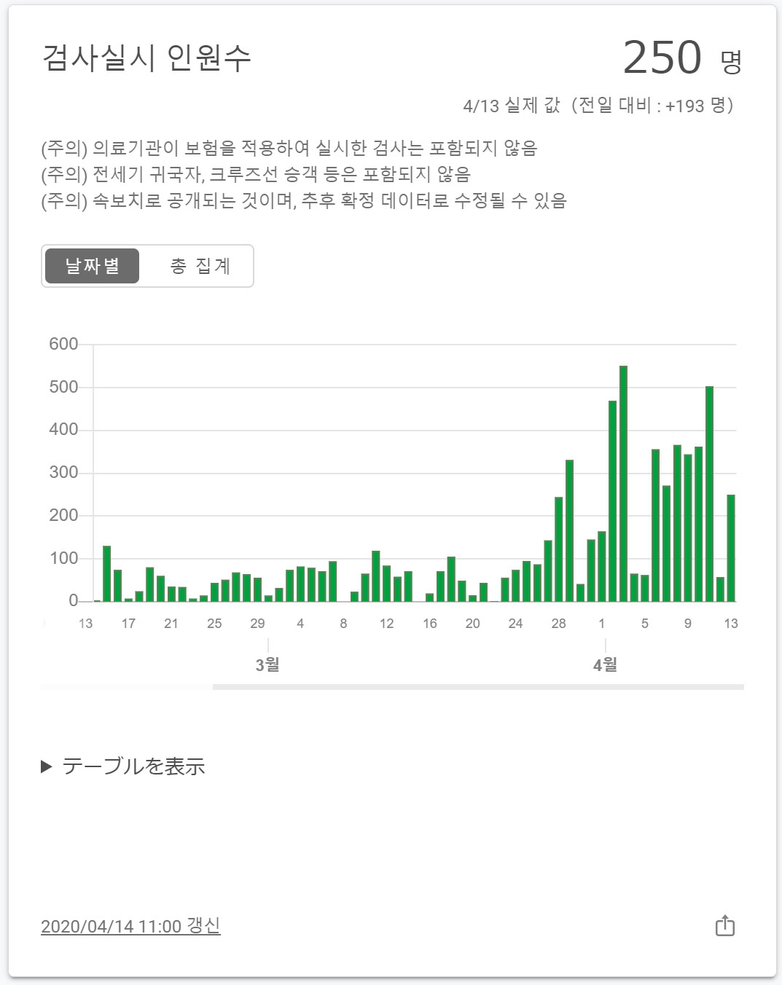782x985 pixels.
Task: Click the 100 y-axis label
Action: click(63, 558)
